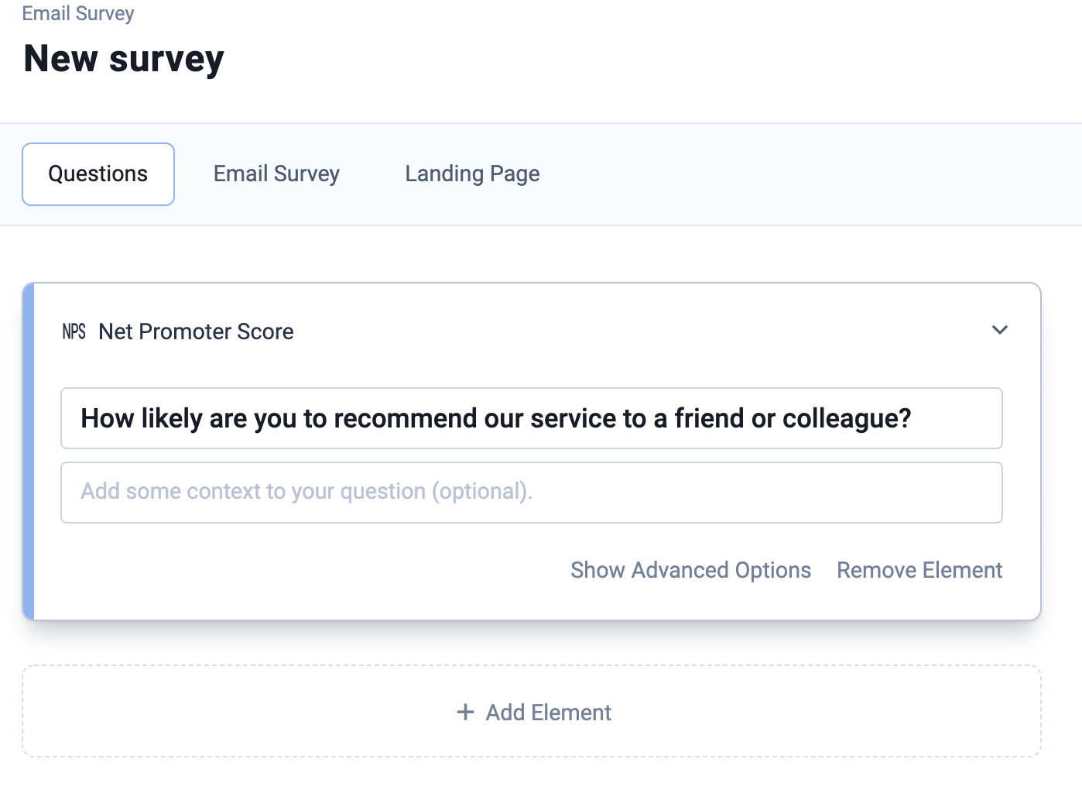Collapse the Net Promoter Score card chevron
This screenshot has width=1082, height=807.
click(x=999, y=331)
